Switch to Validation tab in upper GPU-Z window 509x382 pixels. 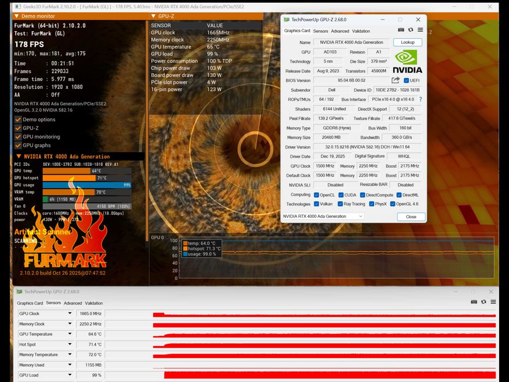tap(361, 31)
